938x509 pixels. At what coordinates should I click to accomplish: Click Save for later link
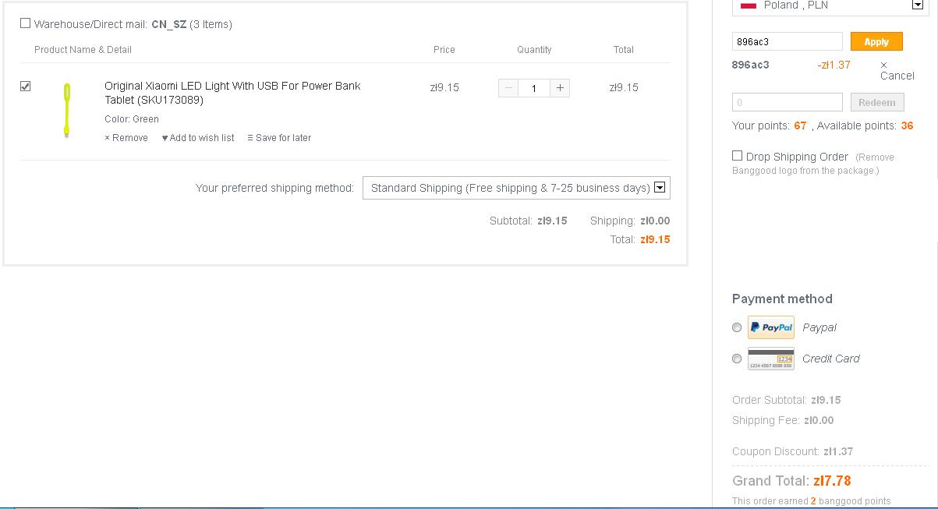click(279, 138)
